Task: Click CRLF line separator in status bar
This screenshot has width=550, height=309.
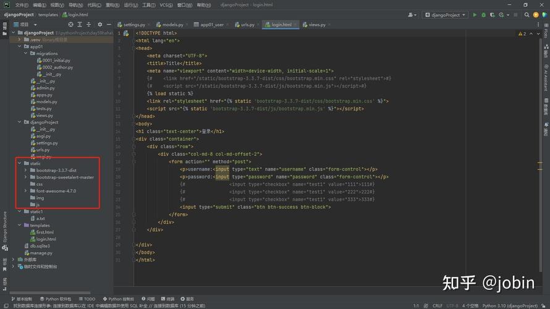Action: click(x=438, y=306)
